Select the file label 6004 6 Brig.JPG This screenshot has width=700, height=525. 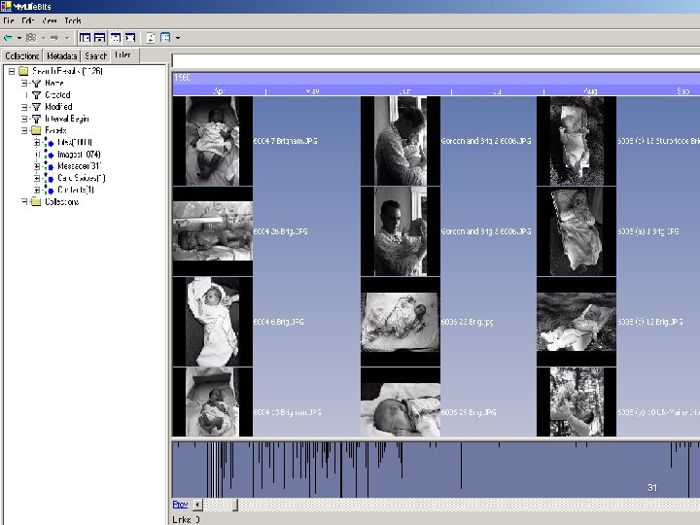coord(279,322)
